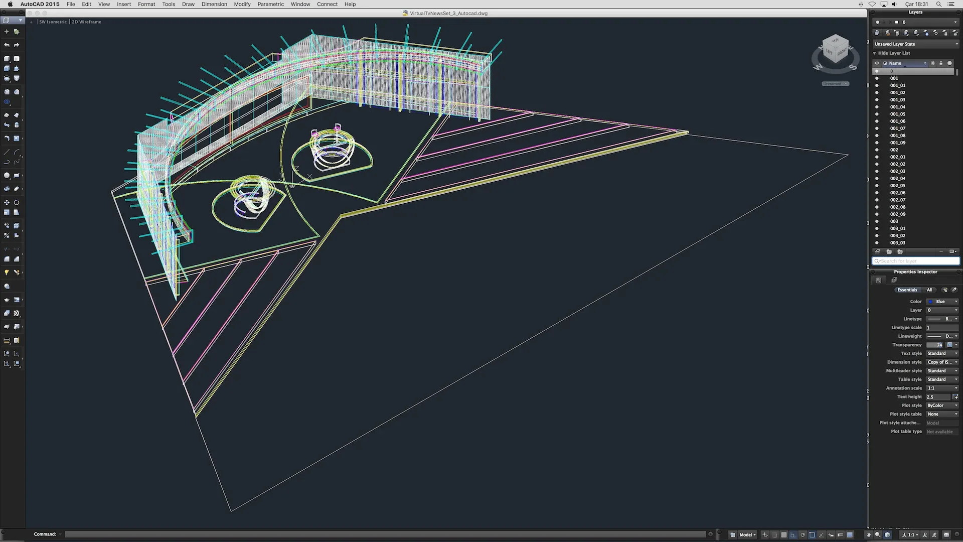Toggle visibility of layer 001_02
Screen dimensions: 963x542
pyautogui.click(x=877, y=92)
